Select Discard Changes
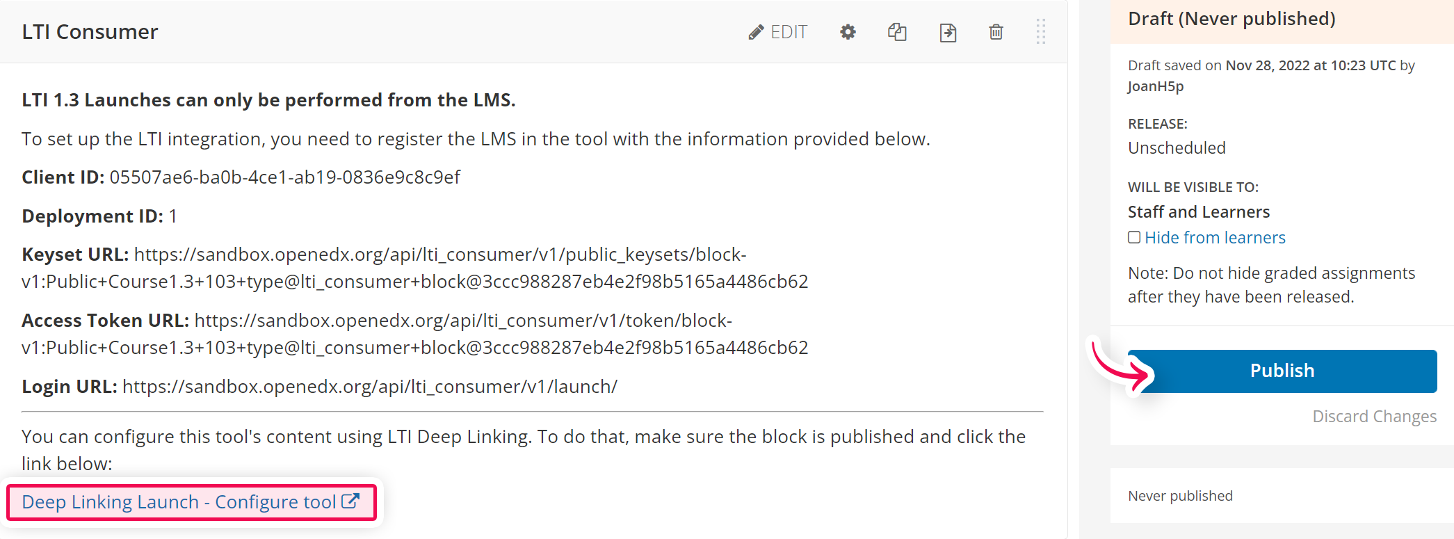The image size is (1454, 539). (x=1374, y=416)
